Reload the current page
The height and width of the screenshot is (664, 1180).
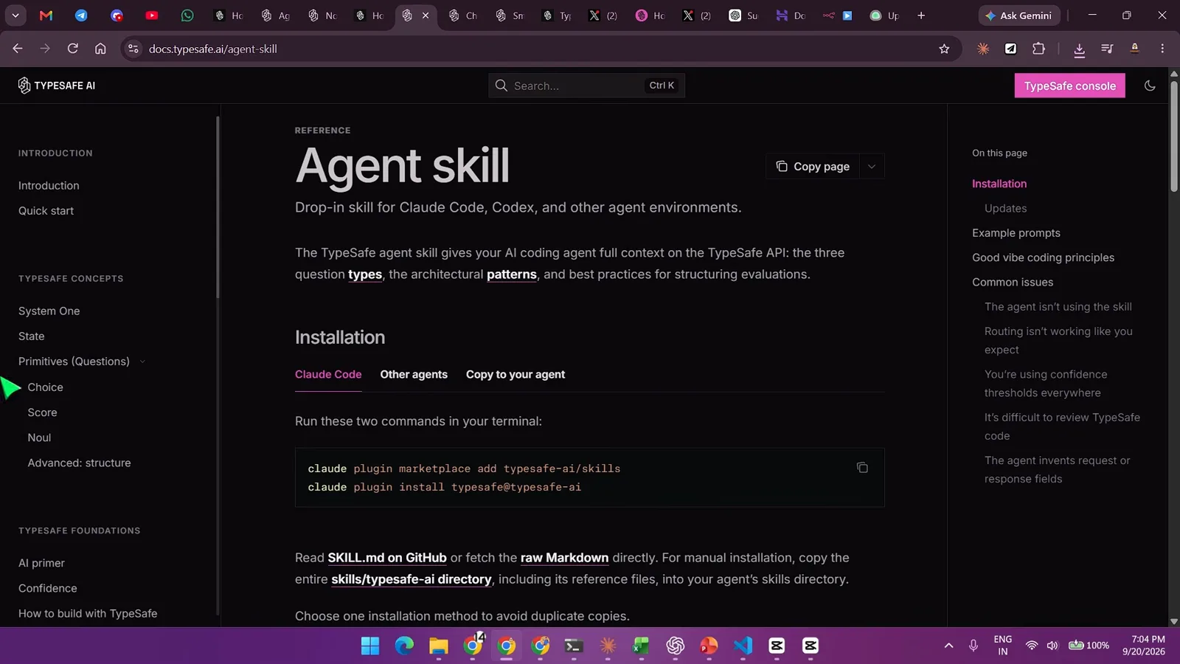(72, 49)
